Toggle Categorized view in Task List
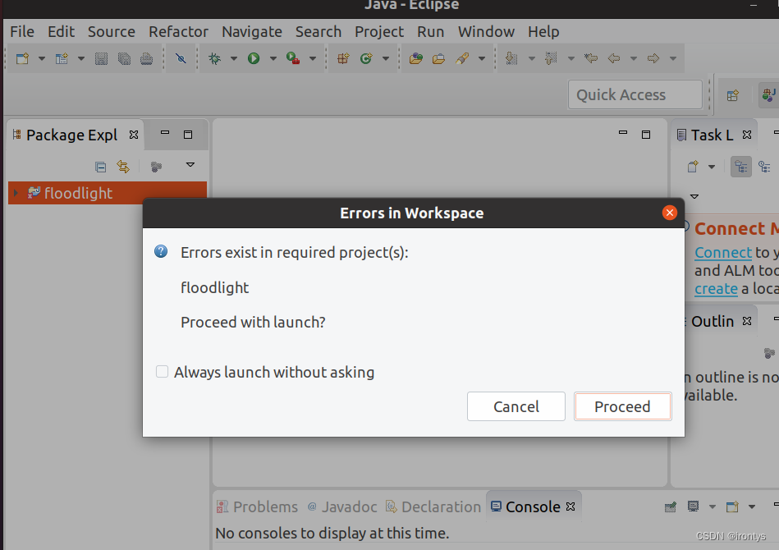Screen dimensions: 779x550 [741, 167]
